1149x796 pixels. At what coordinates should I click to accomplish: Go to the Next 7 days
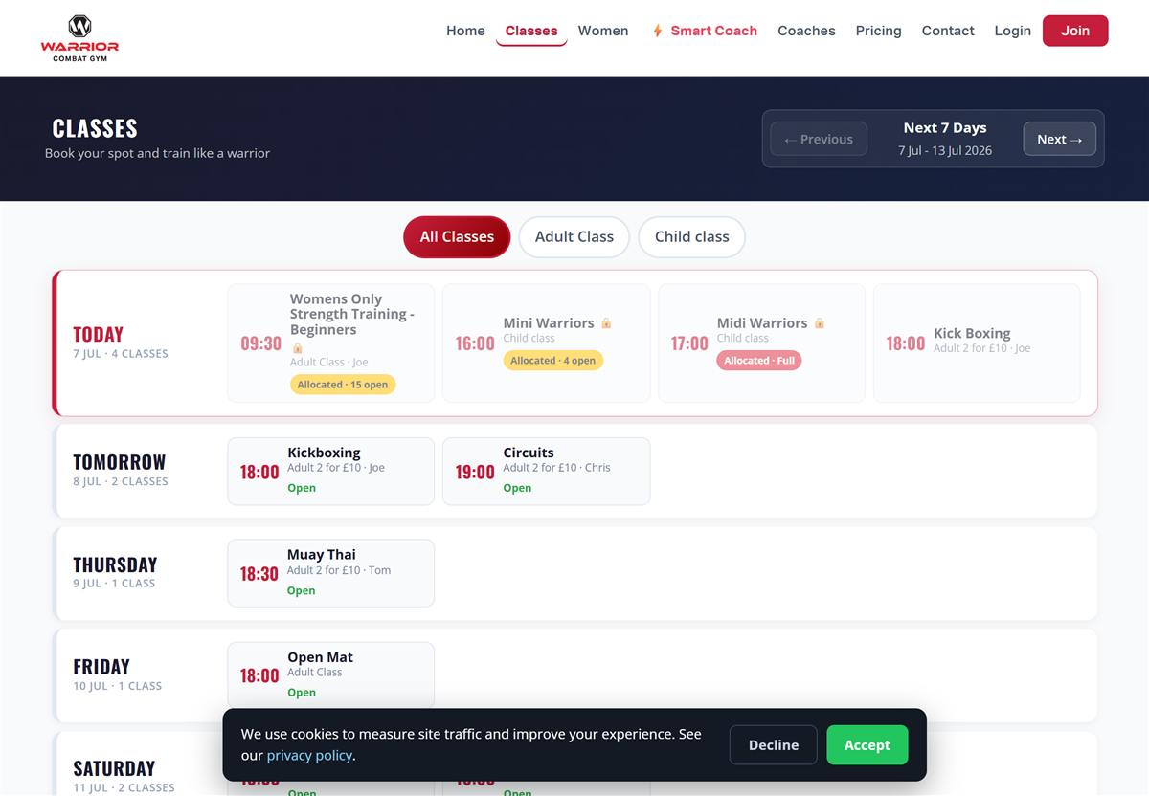[1059, 139]
